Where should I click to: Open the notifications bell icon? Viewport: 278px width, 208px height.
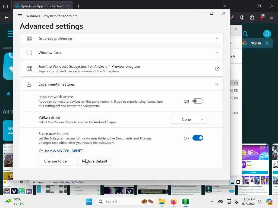(260, 201)
